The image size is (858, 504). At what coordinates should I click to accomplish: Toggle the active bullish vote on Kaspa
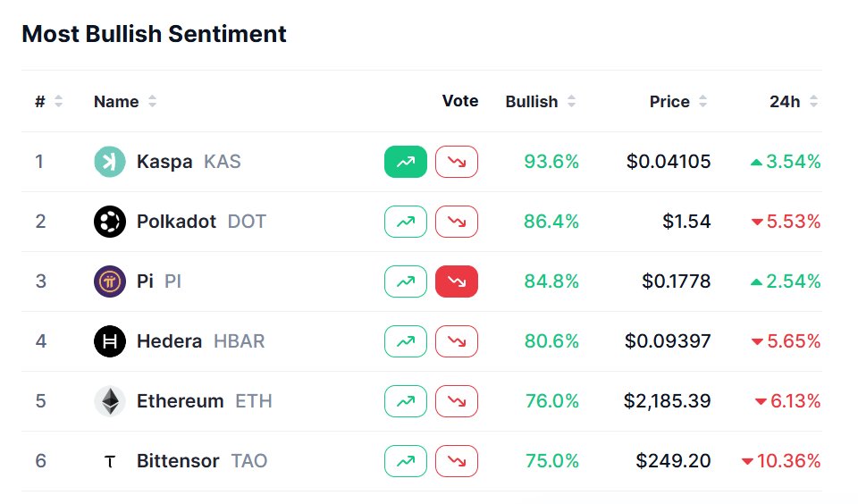click(406, 162)
